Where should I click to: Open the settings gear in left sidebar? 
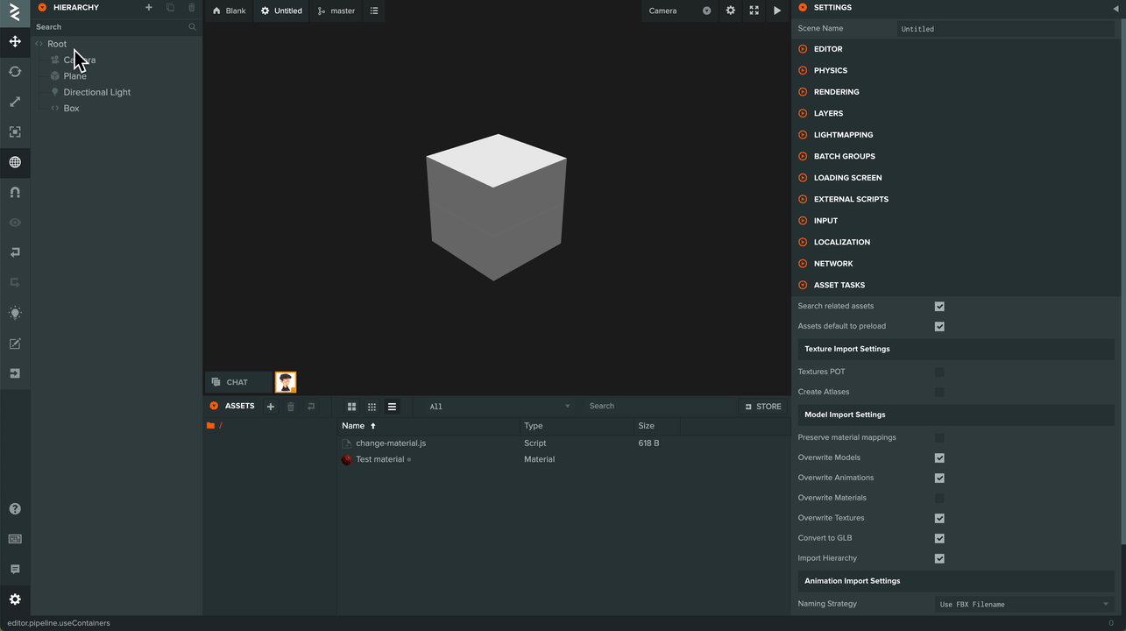click(15, 599)
